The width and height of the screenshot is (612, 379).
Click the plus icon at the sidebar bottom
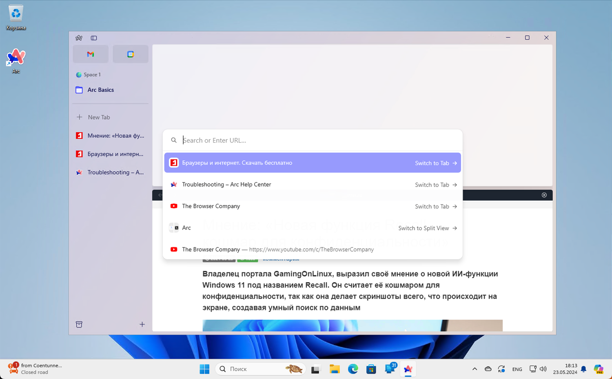click(x=142, y=324)
